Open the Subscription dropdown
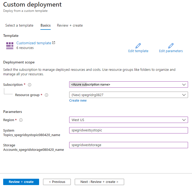 (x=128, y=84)
